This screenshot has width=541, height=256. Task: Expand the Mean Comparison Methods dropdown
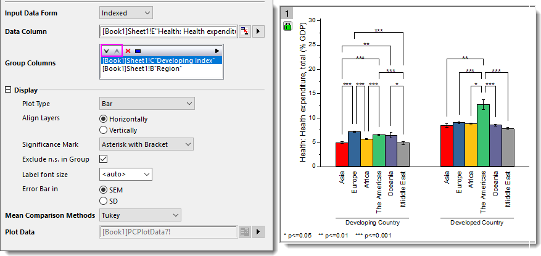click(140, 215)
